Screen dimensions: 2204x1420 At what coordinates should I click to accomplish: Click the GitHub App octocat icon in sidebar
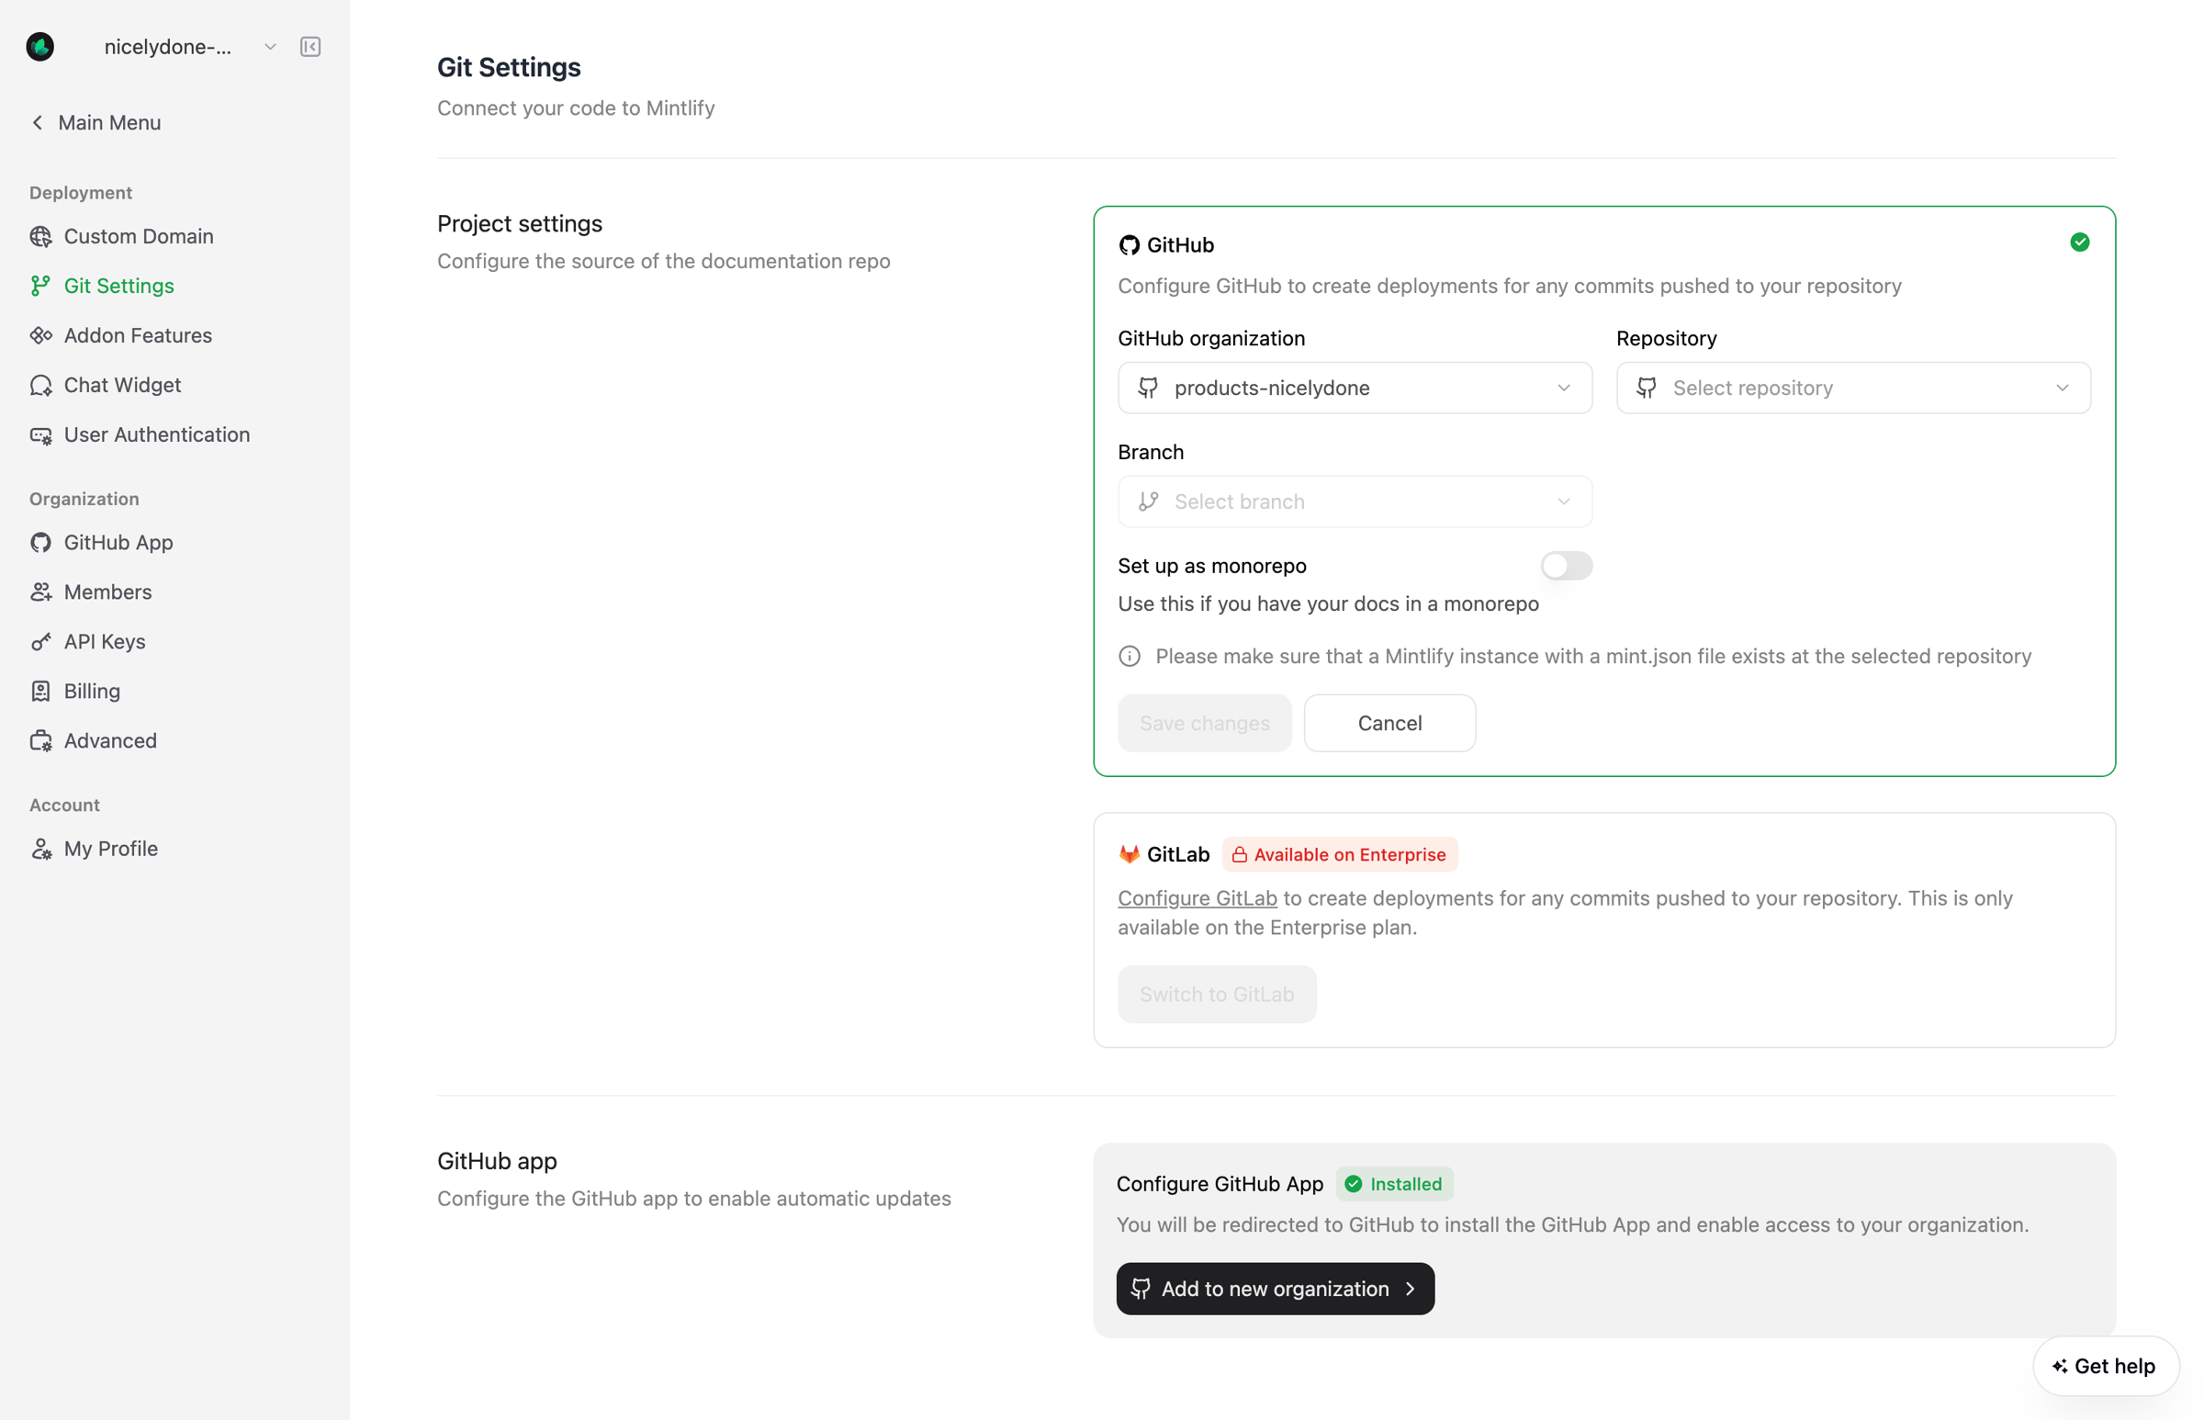point(40,542)
